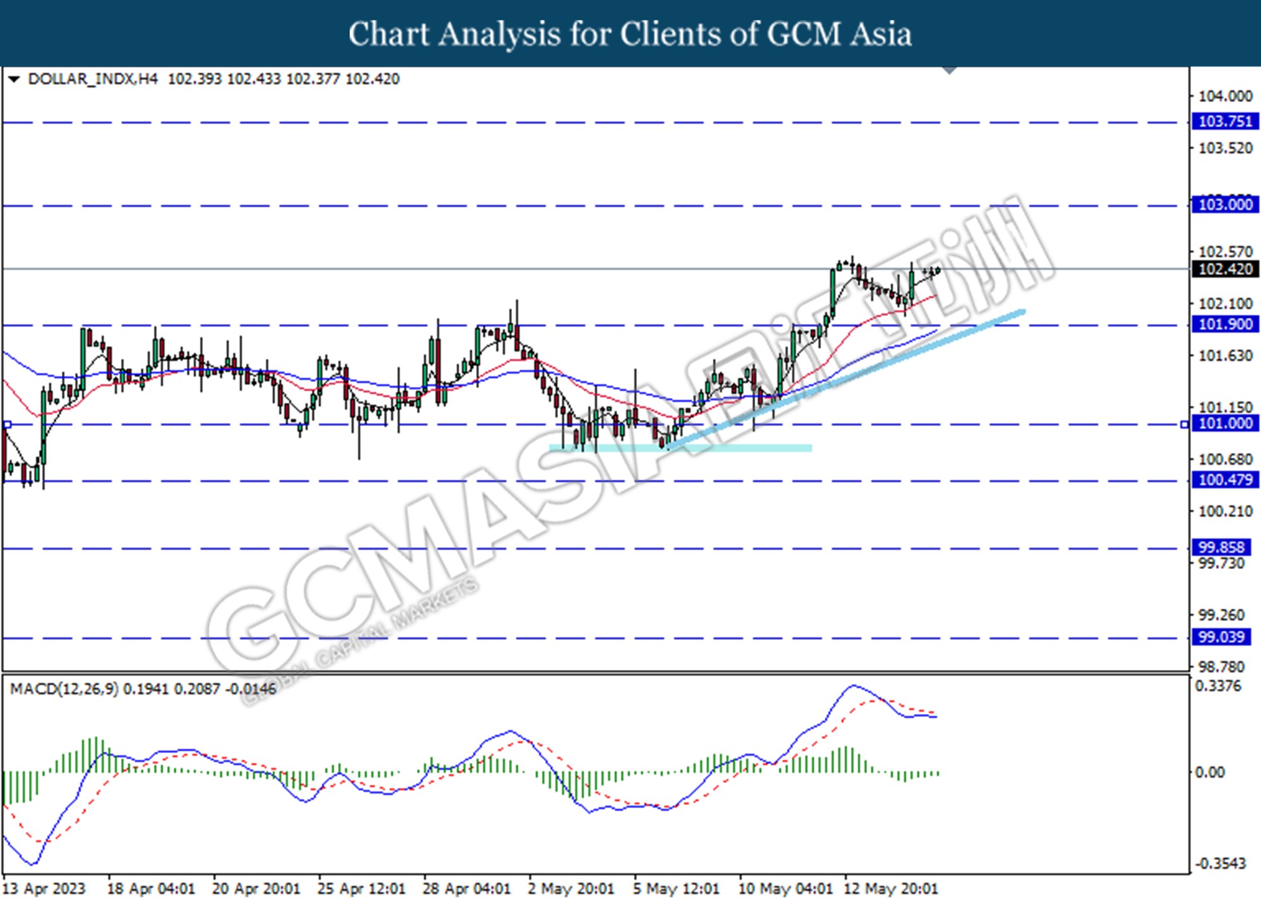
Task: Click the current price tag 102.420
Action: click(x=1224, y=269)
